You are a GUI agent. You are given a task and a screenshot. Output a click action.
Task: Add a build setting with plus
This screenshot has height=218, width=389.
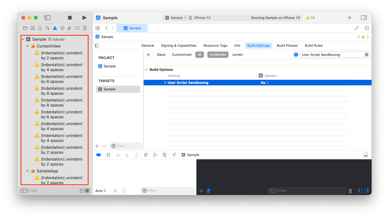click(148, 55)
